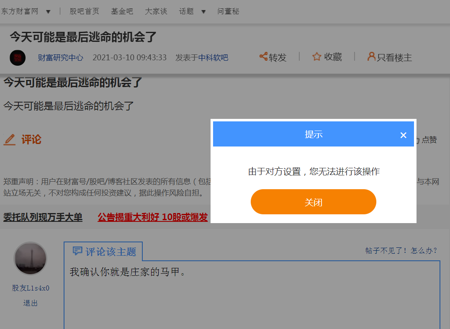
Task: Click the 只看楼主 person icon
Action: (x=371, y=56)
